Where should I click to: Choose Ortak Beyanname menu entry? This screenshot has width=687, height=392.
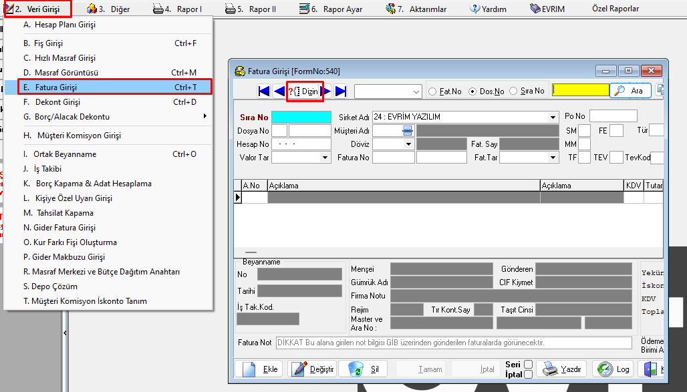(x=108, y=154)
